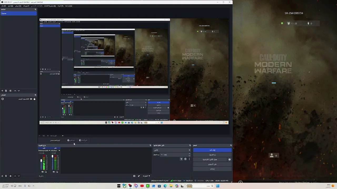Open the scene transition type dropdown

tap(172, 150)
